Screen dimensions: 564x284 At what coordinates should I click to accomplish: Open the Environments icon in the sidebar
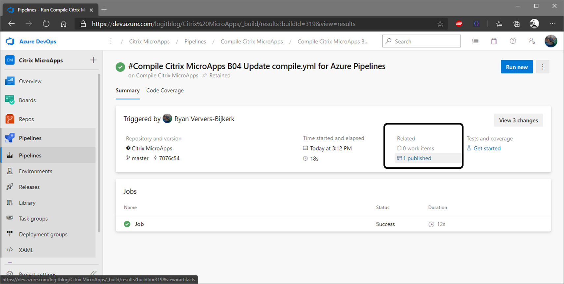click(x=10, y=171)
